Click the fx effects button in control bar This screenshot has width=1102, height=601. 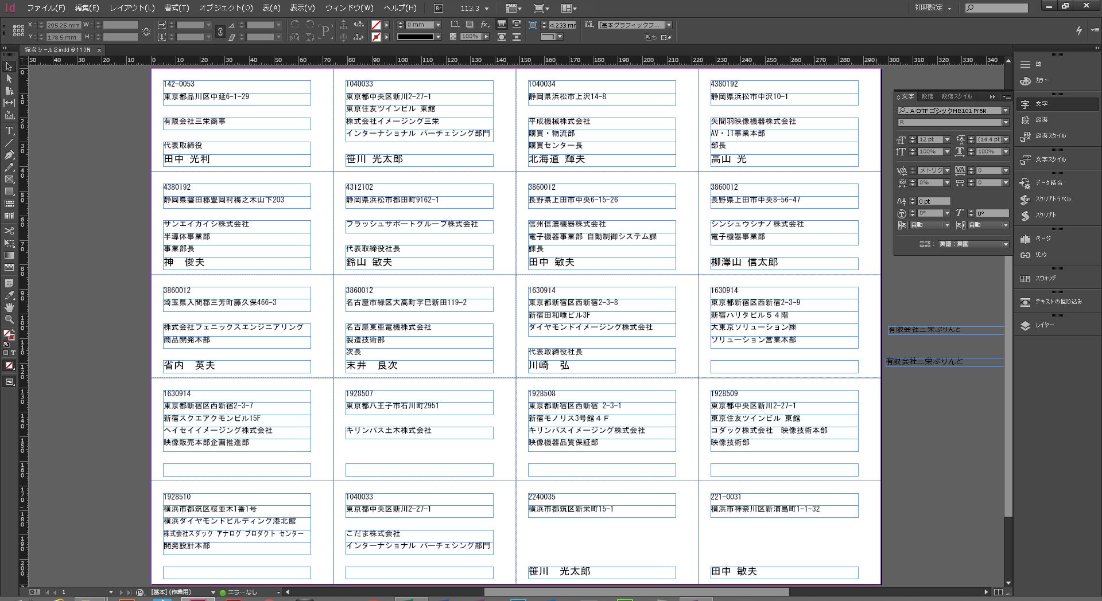point(484,25)
